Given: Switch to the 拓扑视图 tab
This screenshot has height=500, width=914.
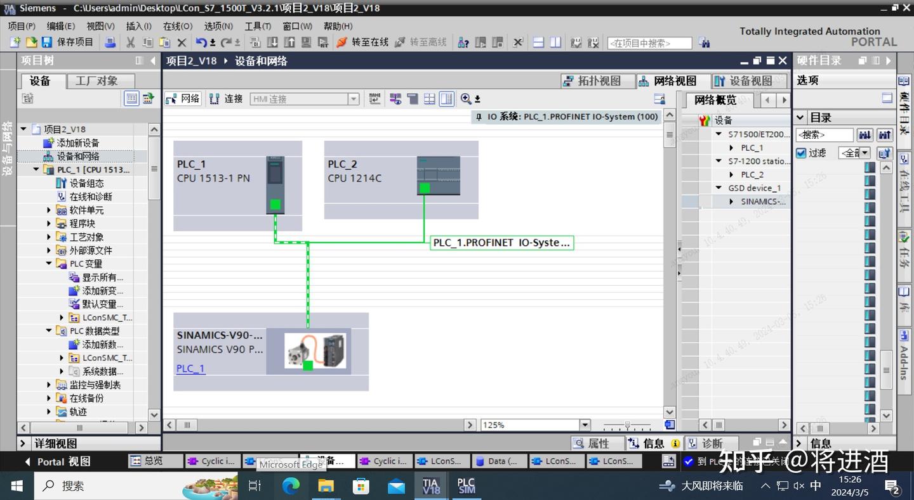Looking at the screenshot, I should [598, 81].
